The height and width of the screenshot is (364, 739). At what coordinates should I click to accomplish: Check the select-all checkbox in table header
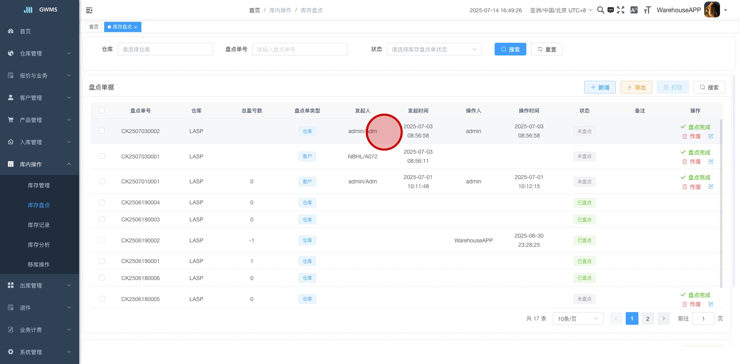(x=102, y=111)
